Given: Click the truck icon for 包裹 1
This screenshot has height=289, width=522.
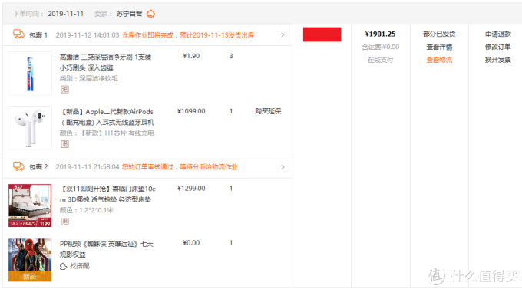Looking at the screenshot, I should (x=18, y=34).
